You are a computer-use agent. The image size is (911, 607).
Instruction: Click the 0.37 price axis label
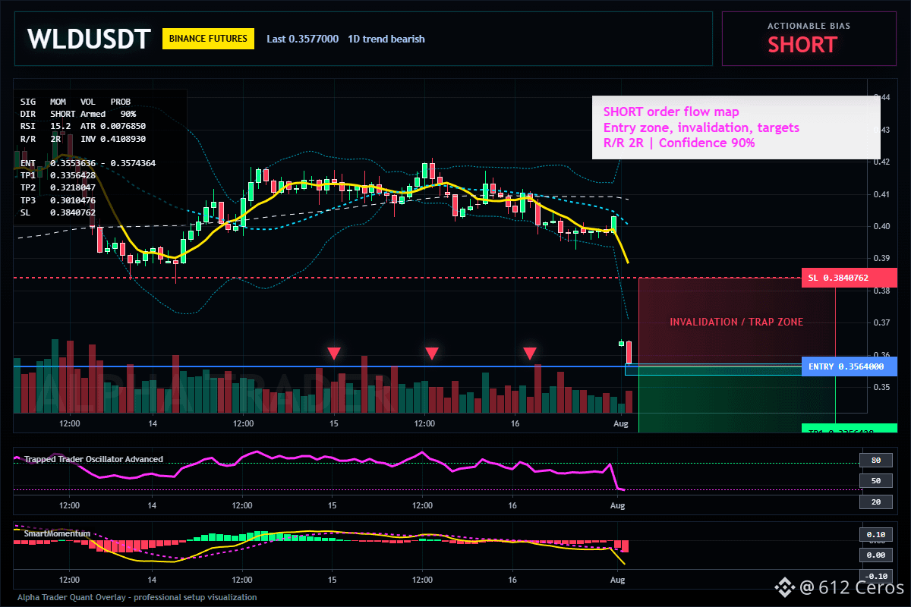pyautogui.click(x=880, y=323)
